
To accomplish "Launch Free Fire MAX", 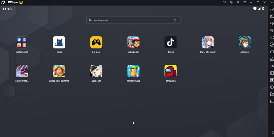I will (x=22, y=71).
